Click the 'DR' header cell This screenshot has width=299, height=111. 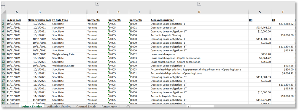[x=260, y=18]
